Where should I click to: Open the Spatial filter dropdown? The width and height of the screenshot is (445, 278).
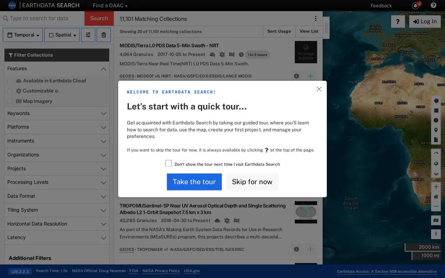(62, 35)
